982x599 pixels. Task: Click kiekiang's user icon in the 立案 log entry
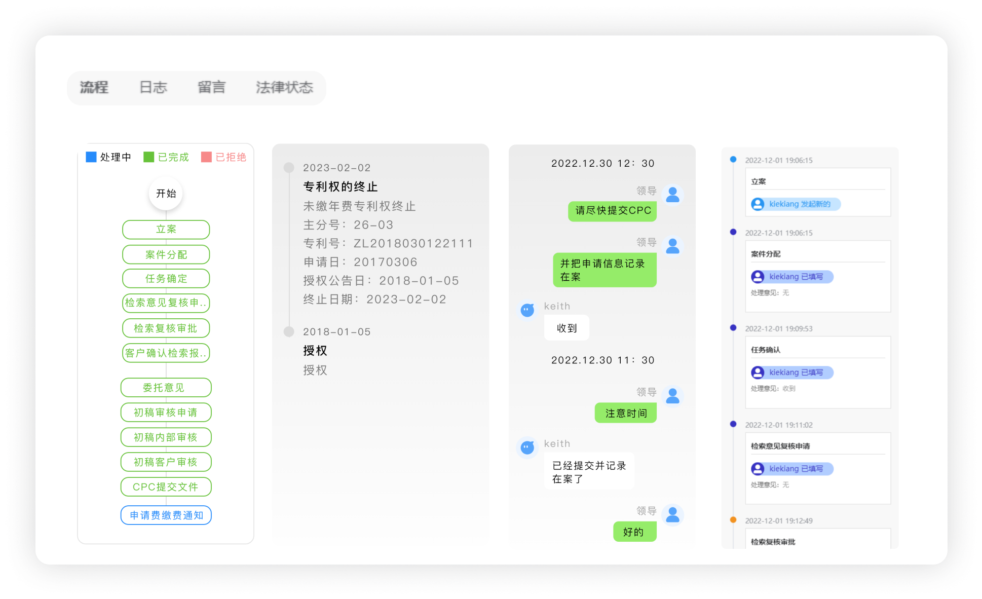(758, 204)
